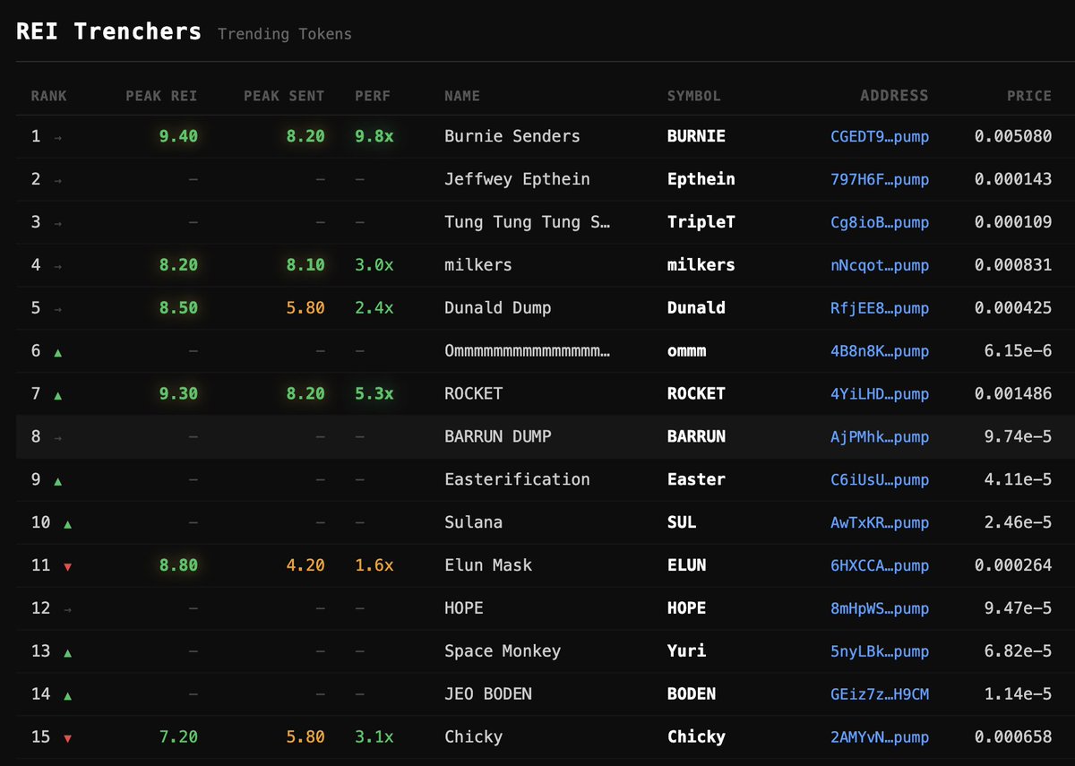Click the red down arrow beside rank 11
1075x766 pixels.
coord(68,567)
